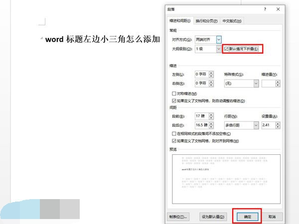This screenshot has width=299, height=224.
Task: Expand the 大纲级别 dropdown
Action: [x=219, y=49]
